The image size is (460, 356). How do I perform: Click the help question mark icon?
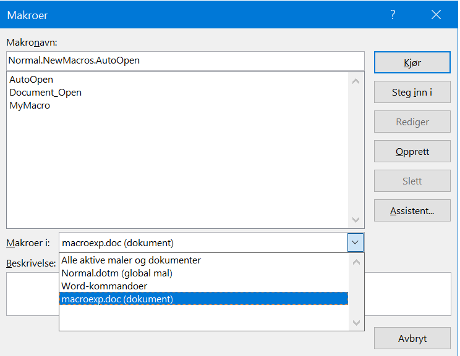[393, 15]
